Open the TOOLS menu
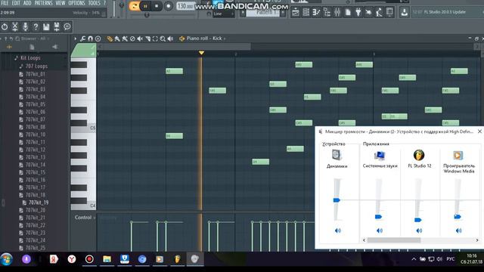Viewport: 484px width, 272px height. click(x=94, y=3)
